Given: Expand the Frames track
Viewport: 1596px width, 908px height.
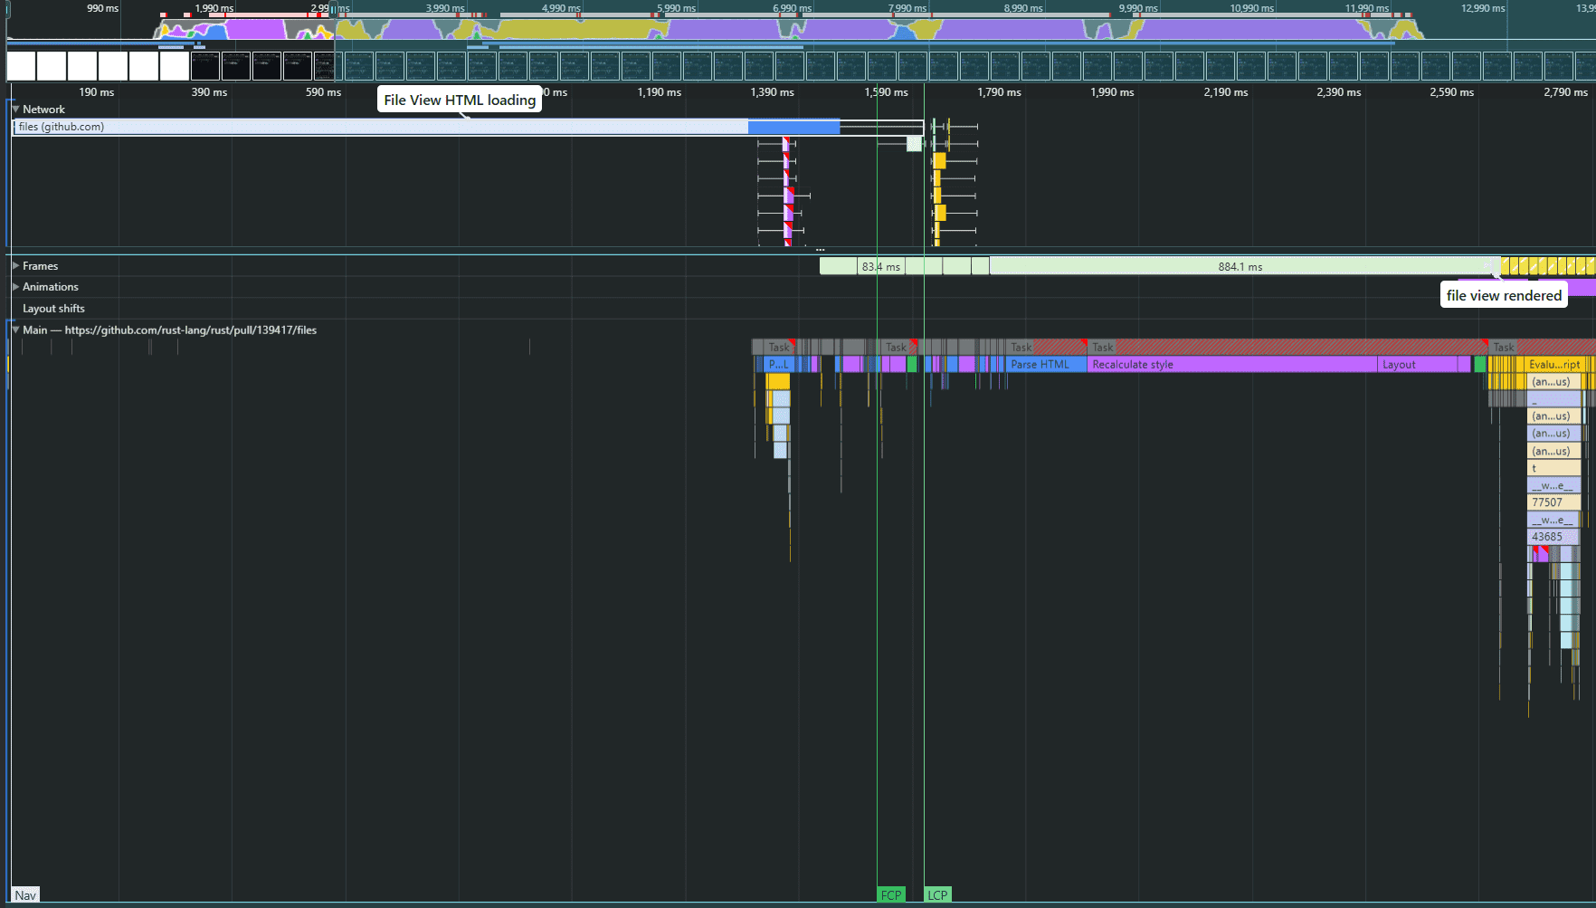Looking at the screenshot, I should [x=15, y=266].
